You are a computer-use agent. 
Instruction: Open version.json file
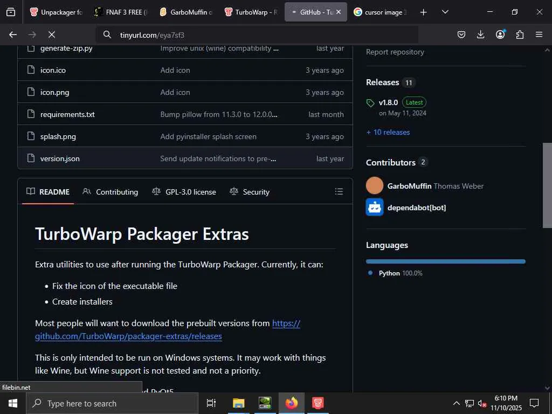pyautogui.click(x=60, y=159)
